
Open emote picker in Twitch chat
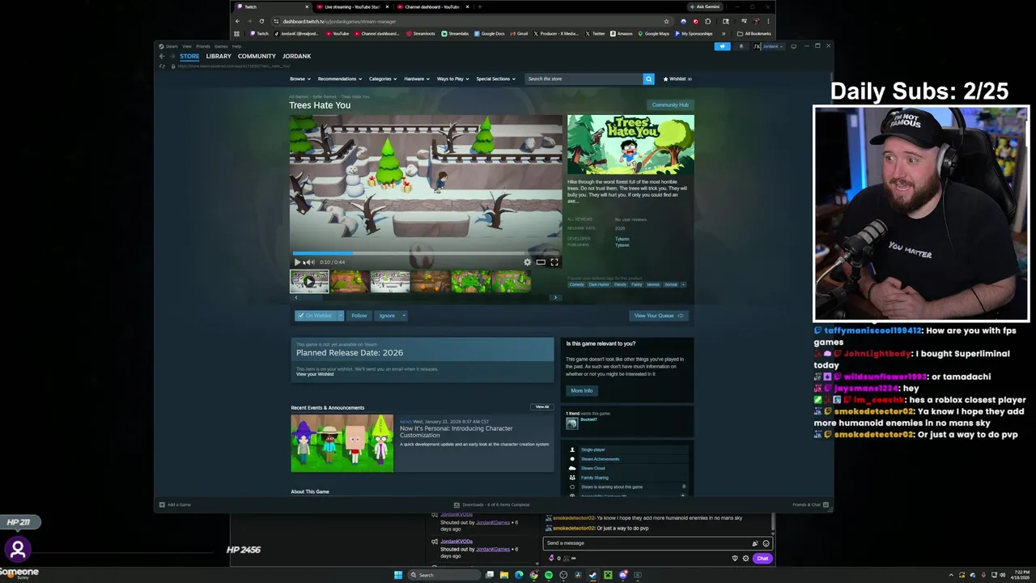(766, 543)
